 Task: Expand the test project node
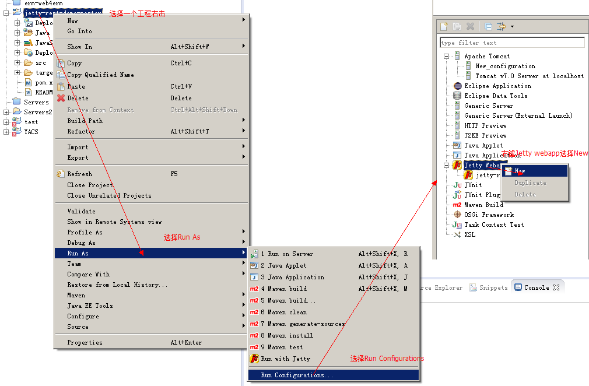6,122
